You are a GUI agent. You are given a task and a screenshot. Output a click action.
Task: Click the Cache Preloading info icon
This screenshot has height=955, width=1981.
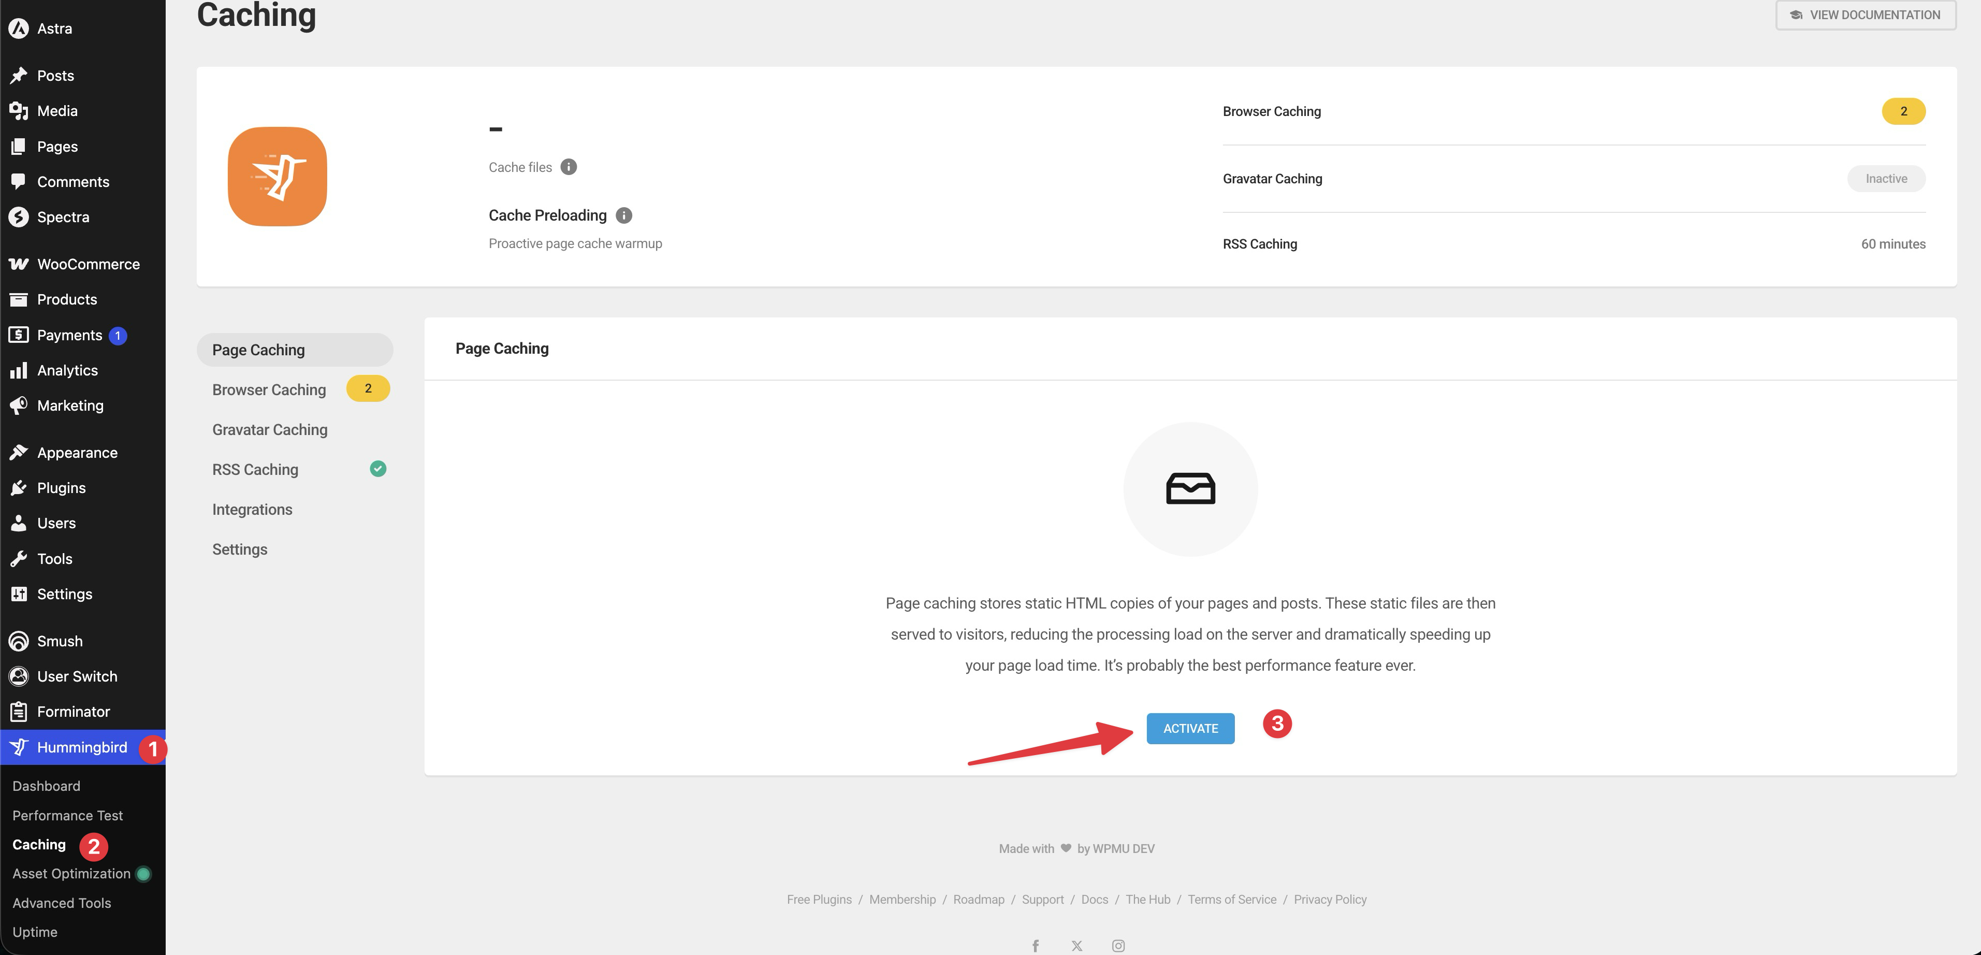click(624, 215)
